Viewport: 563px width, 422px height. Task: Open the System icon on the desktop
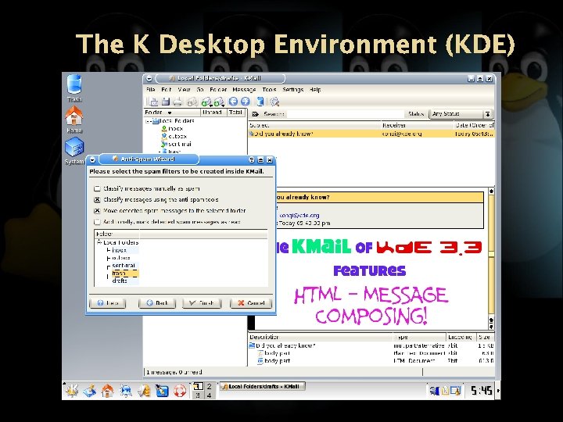(x=74, y=151)
